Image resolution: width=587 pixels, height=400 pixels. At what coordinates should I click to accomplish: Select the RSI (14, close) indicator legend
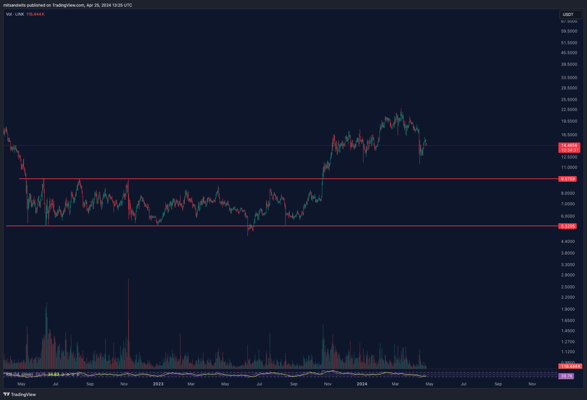pos(19,374)
